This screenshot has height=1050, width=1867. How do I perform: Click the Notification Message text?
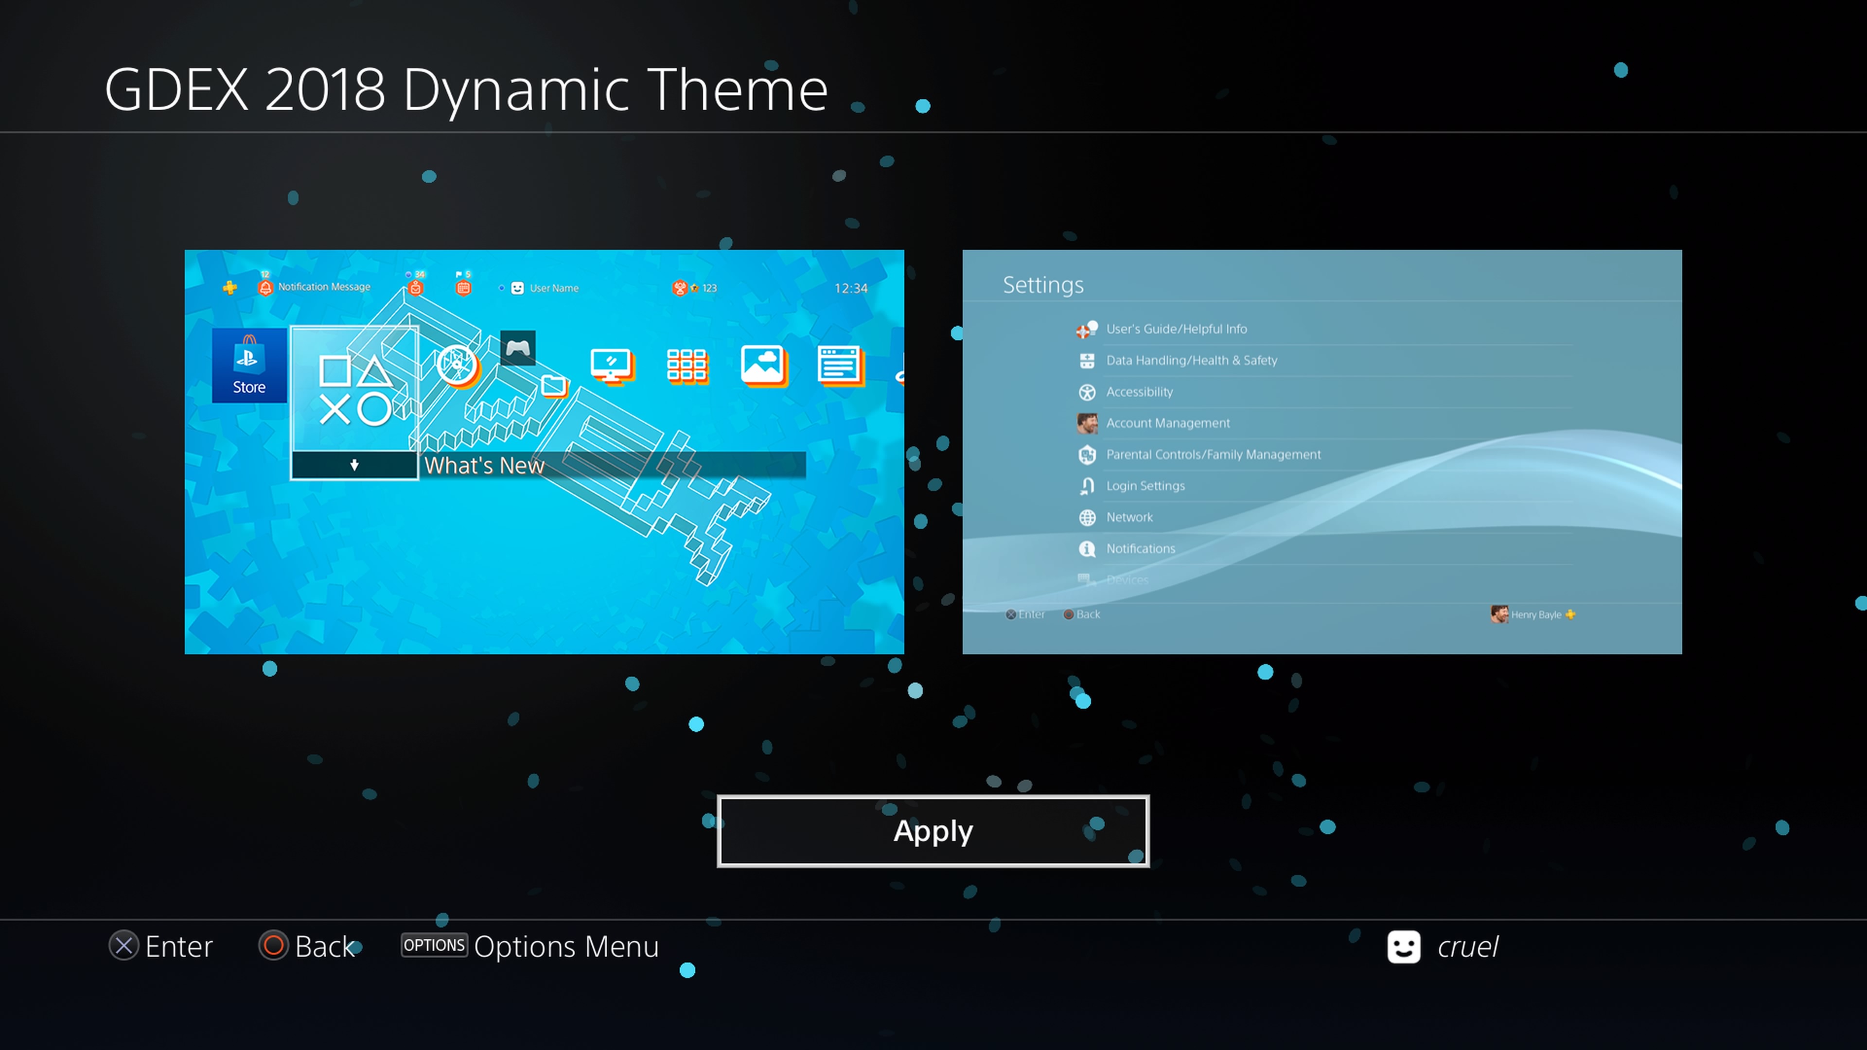point(324,287)
